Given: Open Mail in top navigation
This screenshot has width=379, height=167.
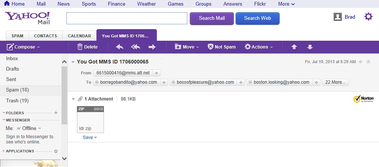Looking at the screenshot, I should (x=41, y=4).
